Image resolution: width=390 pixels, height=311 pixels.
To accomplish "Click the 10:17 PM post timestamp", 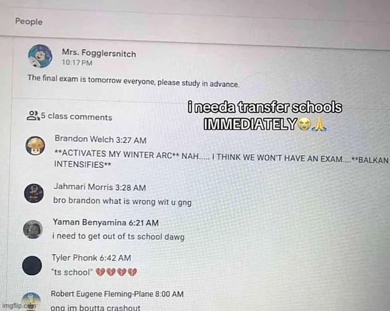I will 77,62.
